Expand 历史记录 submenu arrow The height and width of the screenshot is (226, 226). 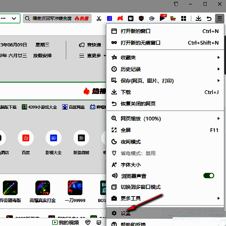point(219,69)
